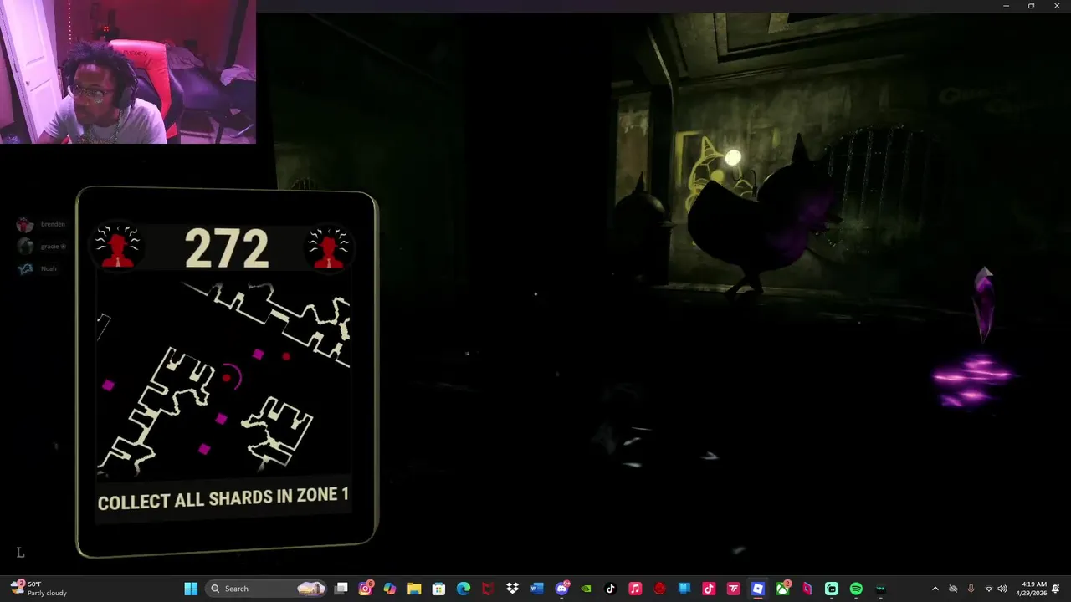
Task: Open Task View from the taskbar
Action: pyautogui.click(x=341, y=589)
